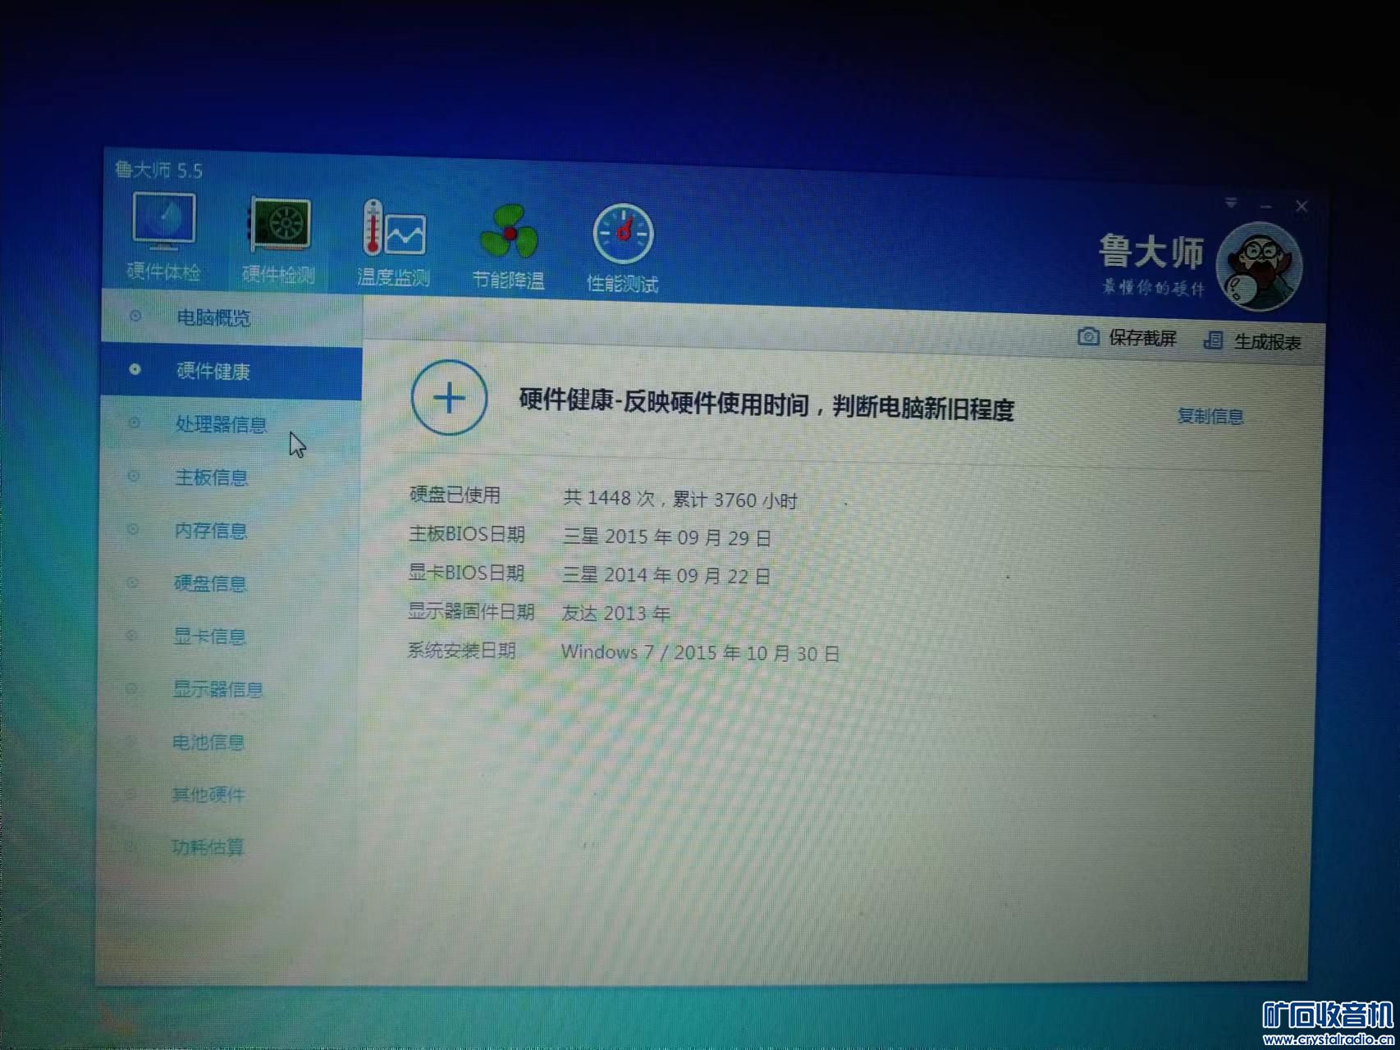The width and height of the screenshot is (1400, 1050).
Task: Open 其他硬件 in the sidebar
Action: tap(208, 794)
